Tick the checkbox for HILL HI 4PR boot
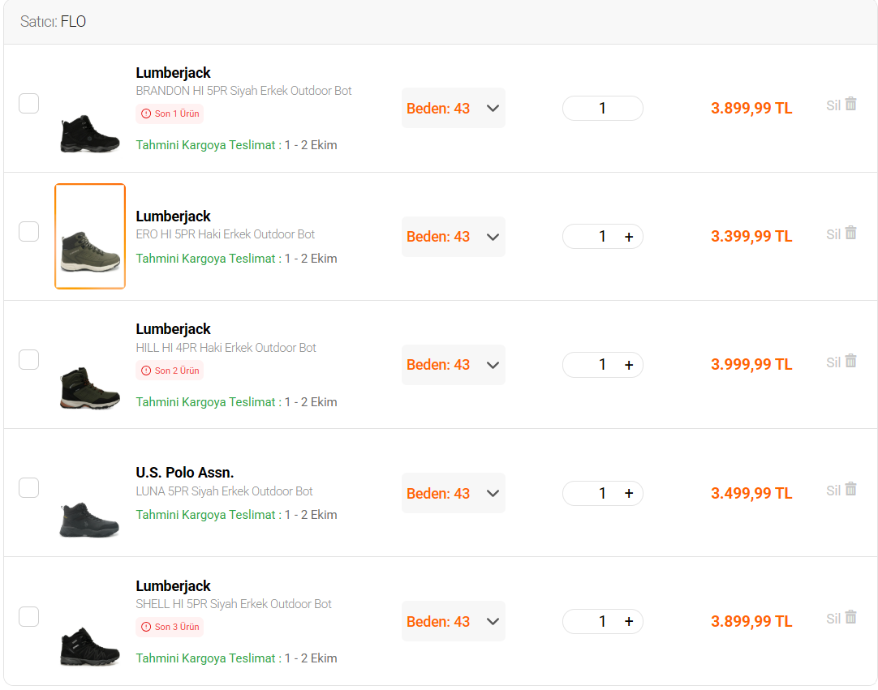This screenshot has width=878, height=690. pyautogui.click(x=28, y=360)
